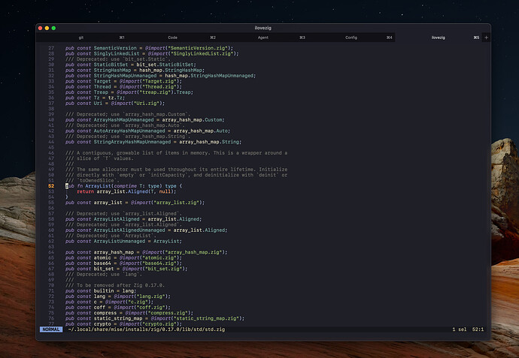Click line number 64 in the gutter
Viewport: 519px width, 358px height.
pos(51,252)
